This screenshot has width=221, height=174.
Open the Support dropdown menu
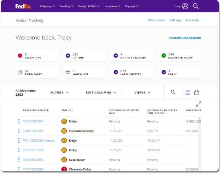(x=132, y=6)
